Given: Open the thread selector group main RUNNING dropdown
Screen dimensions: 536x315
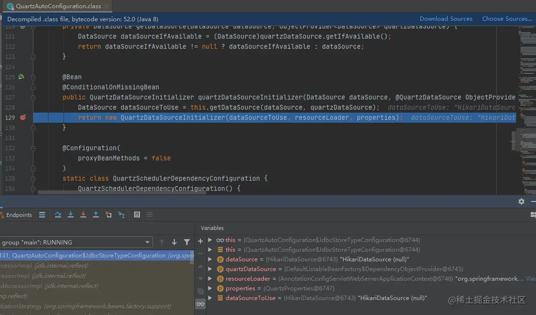Looking at the screenshot, I should point(76,243).
